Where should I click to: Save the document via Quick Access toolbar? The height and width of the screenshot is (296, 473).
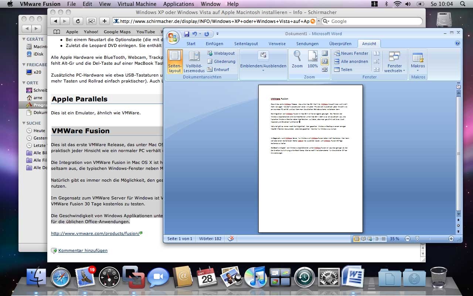187,34
